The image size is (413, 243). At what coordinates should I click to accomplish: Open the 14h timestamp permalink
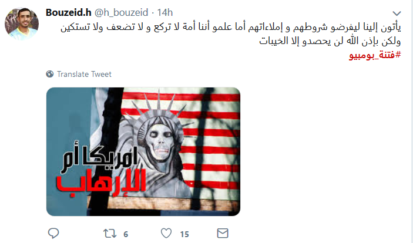point(165,12)
